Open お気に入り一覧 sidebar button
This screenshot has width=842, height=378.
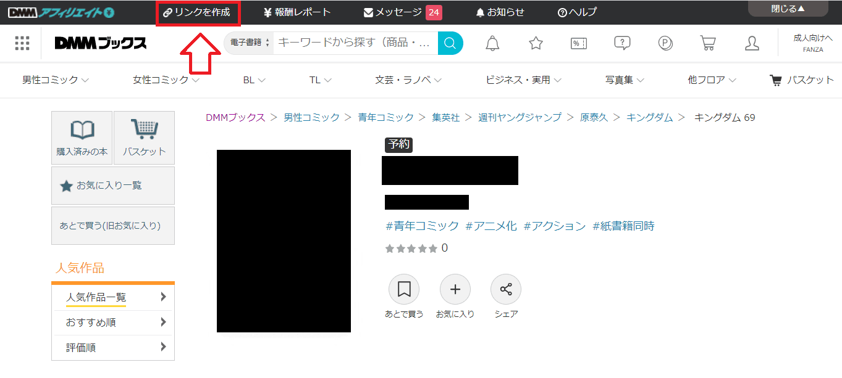[x=113, y=186]
